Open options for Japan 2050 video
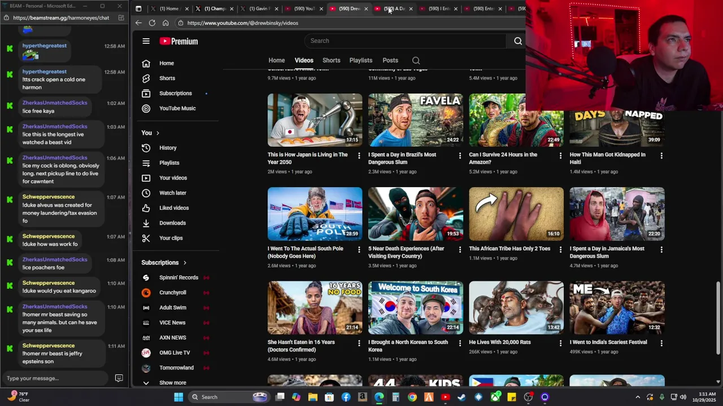 359,156
